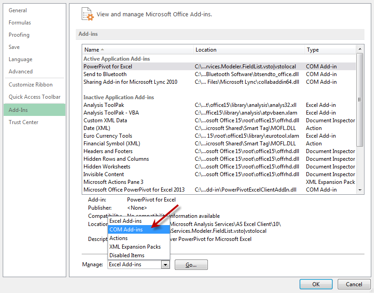Select the Add-Ins category

point(34,110)
